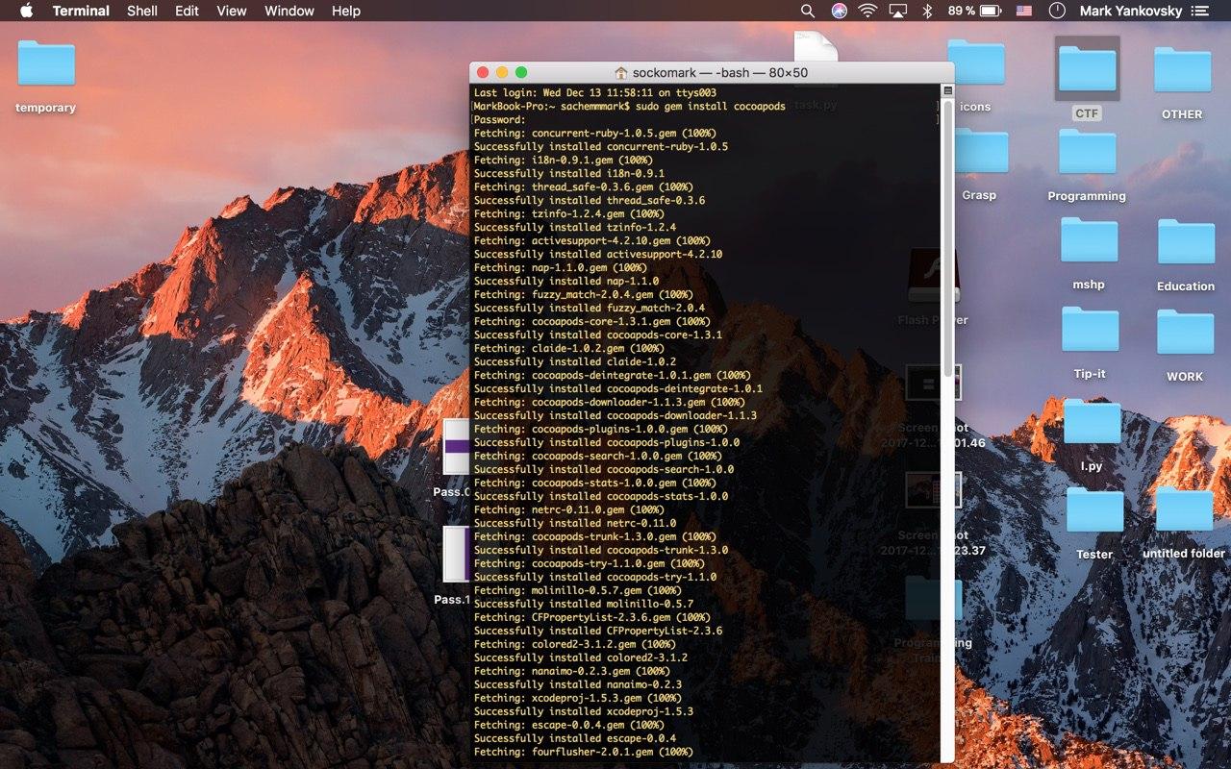Click the home icon in Terminal title

(x=620, y=73)
